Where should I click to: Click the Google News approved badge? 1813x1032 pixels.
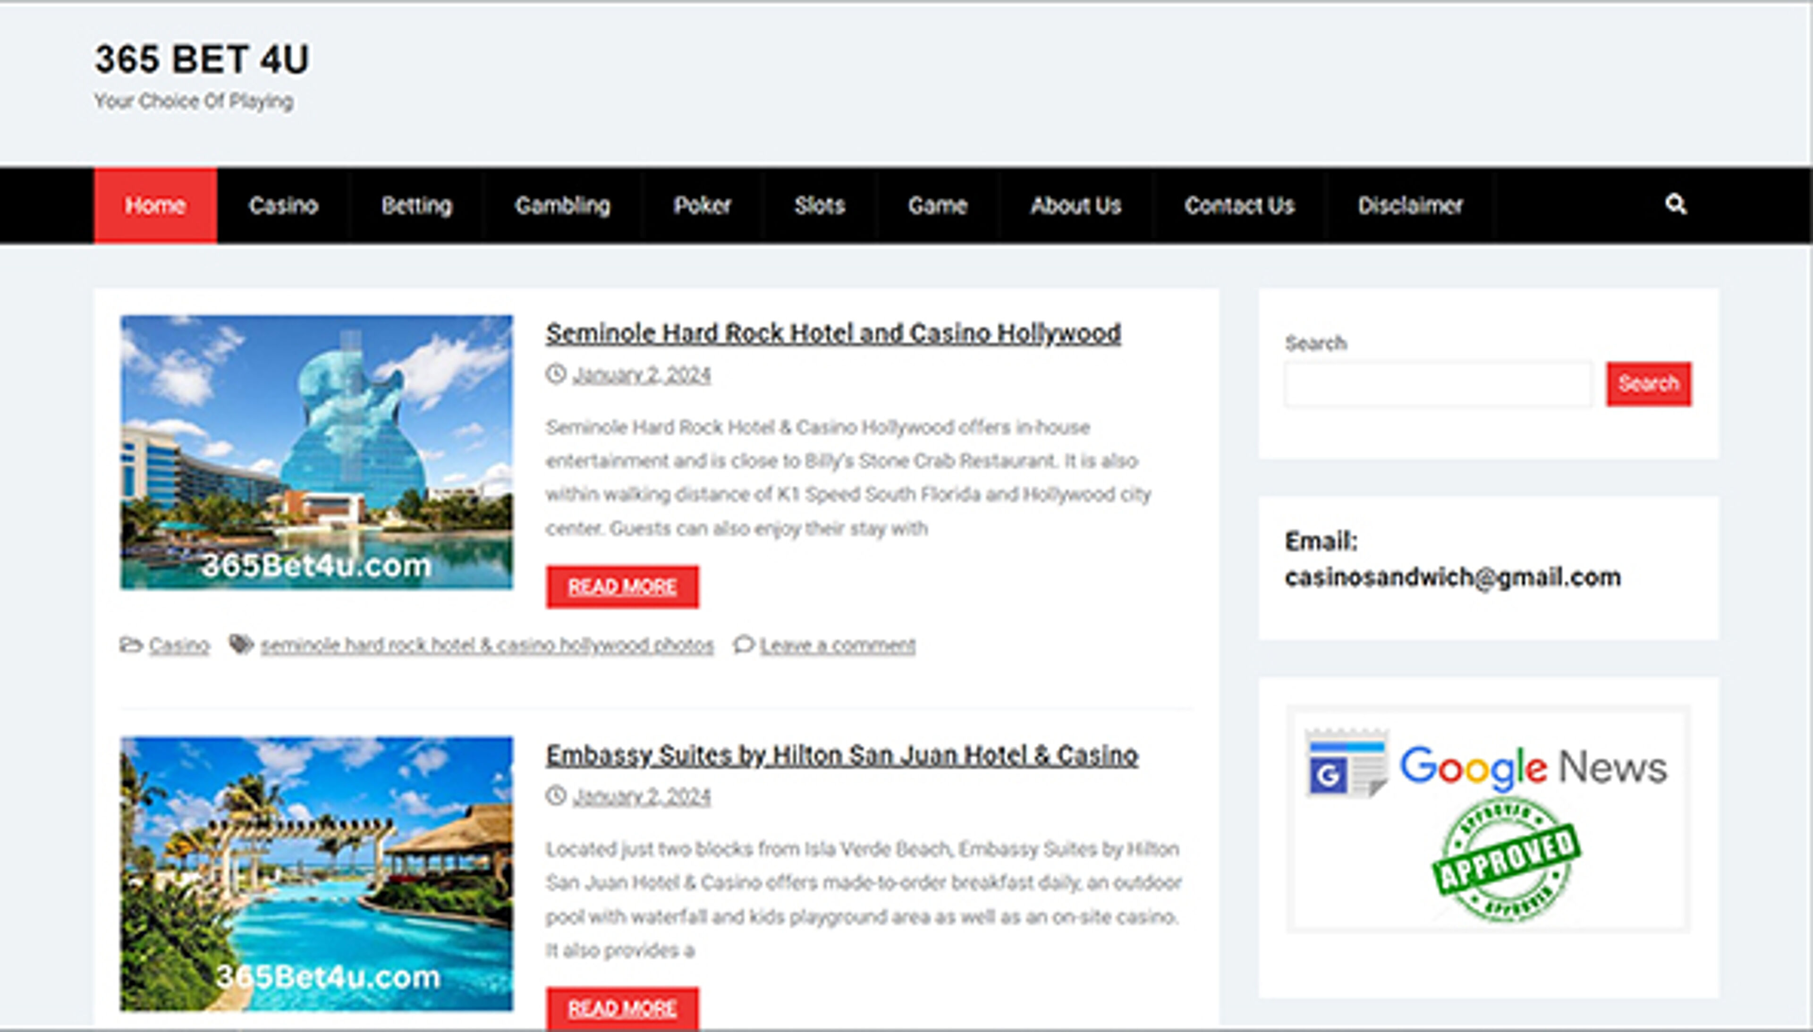pos(1488,820)
